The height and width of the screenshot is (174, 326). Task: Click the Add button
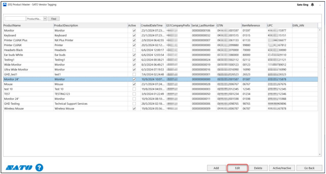216,168
